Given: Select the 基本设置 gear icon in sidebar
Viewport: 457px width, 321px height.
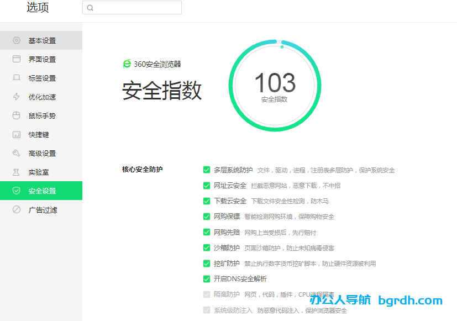Looking at the screenshot, I should pyautogui.click(x=17, y=40).
